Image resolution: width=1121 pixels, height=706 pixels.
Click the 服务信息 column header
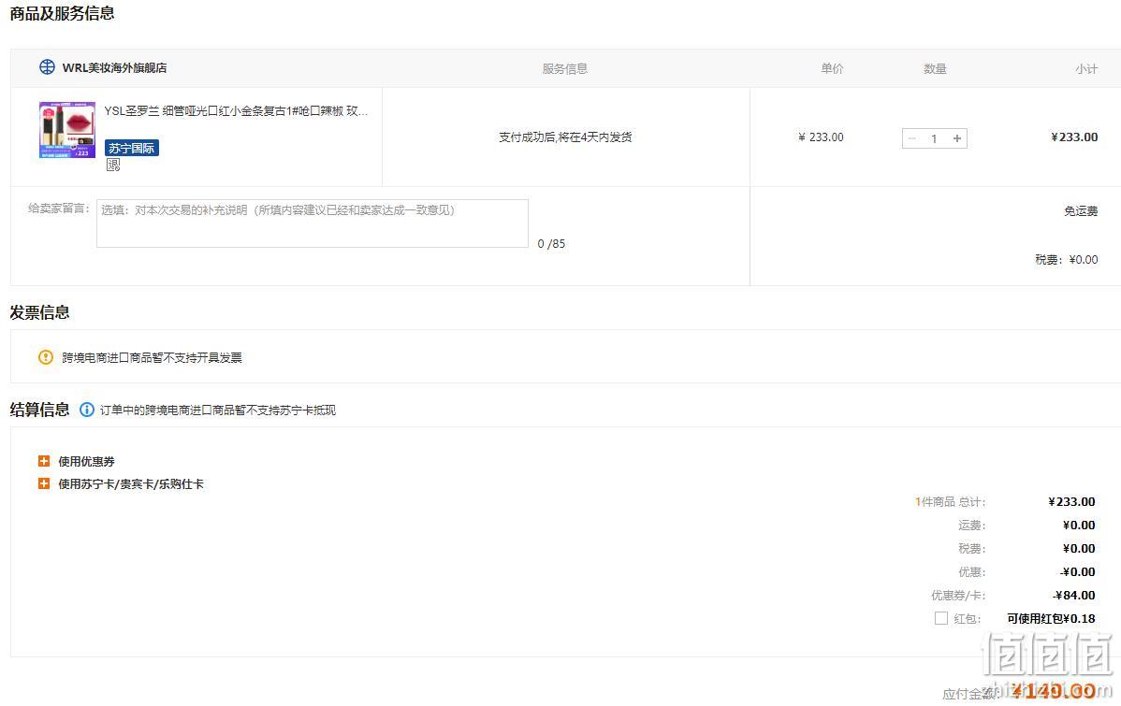pyautogui.click(x=565, y=68)
